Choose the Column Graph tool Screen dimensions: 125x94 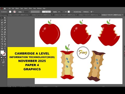click(x=5, y=44)
